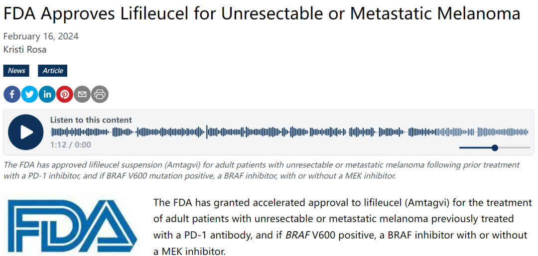
Task: Share article on Facebook
Action: click(x=12, y=94)
